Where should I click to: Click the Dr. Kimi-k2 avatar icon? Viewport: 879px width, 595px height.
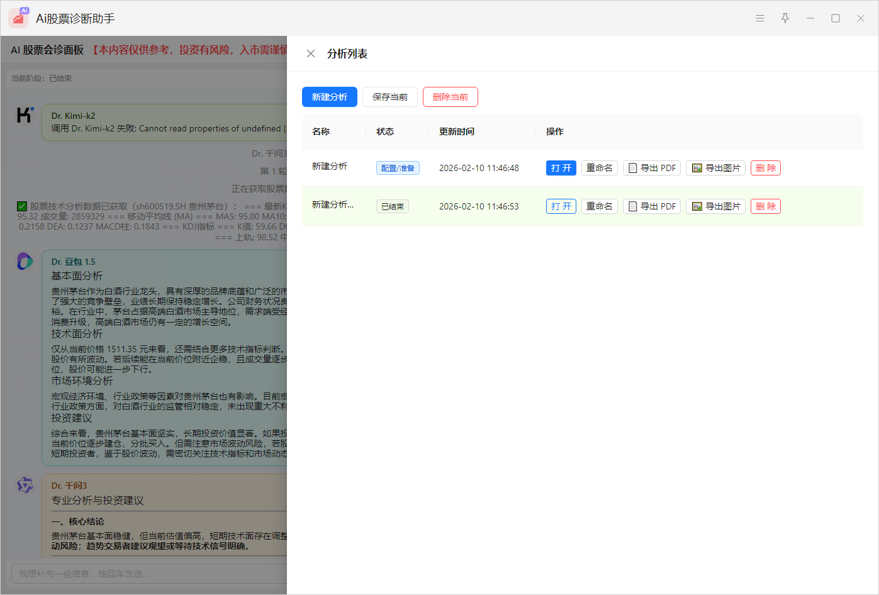tap(25, 114)
